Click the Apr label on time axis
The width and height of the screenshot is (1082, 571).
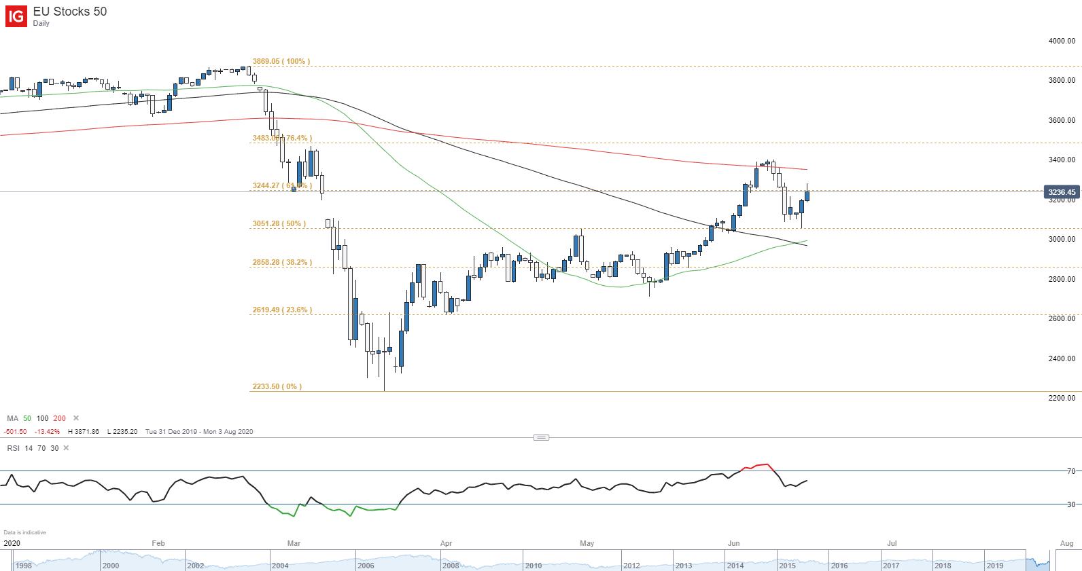click(x=446, y=543)
